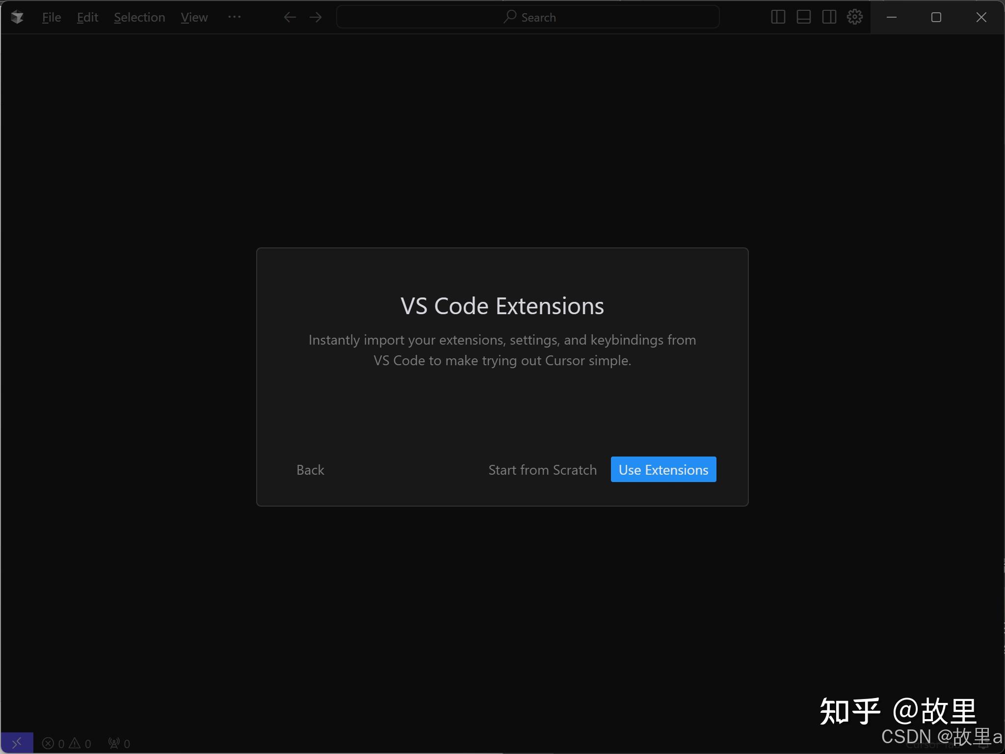Open the View menu
The image size is (1005, 754).
(194, 17)
